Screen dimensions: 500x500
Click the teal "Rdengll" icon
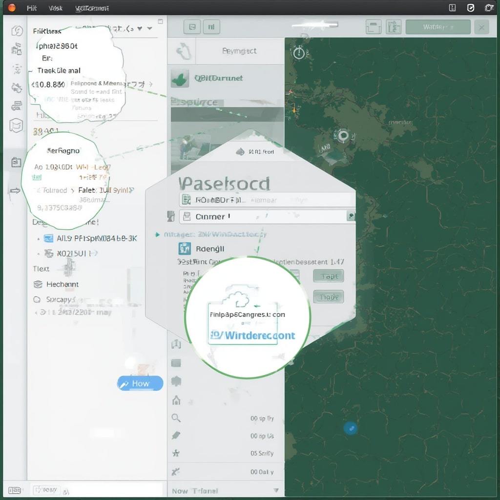185,249
